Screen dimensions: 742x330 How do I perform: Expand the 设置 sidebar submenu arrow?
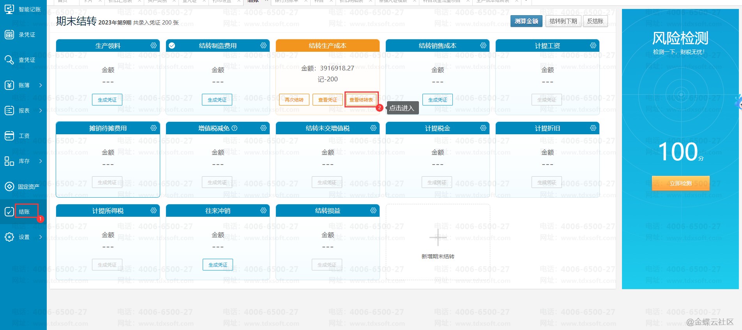(x=41, y=237)
